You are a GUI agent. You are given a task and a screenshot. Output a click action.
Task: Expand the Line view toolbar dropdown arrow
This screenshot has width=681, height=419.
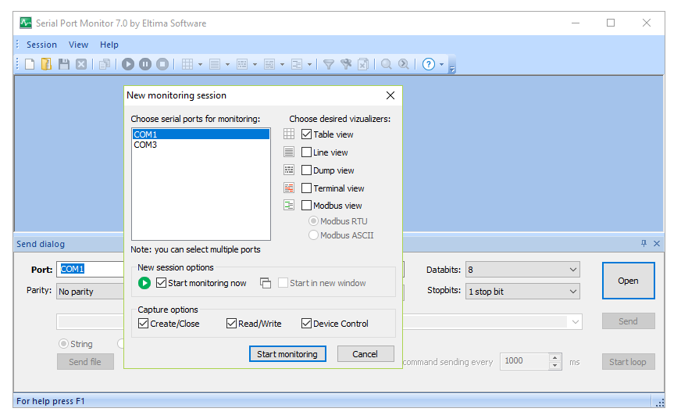coord(227,64)
